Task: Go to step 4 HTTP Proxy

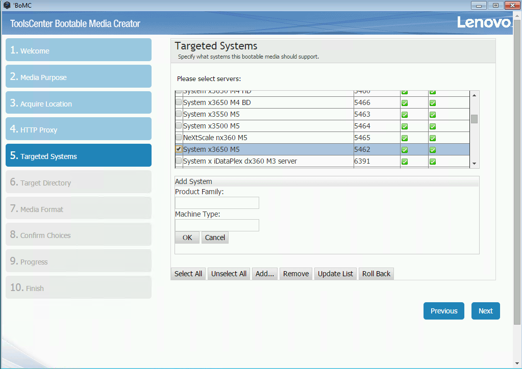Action: (x=79, y=128)
